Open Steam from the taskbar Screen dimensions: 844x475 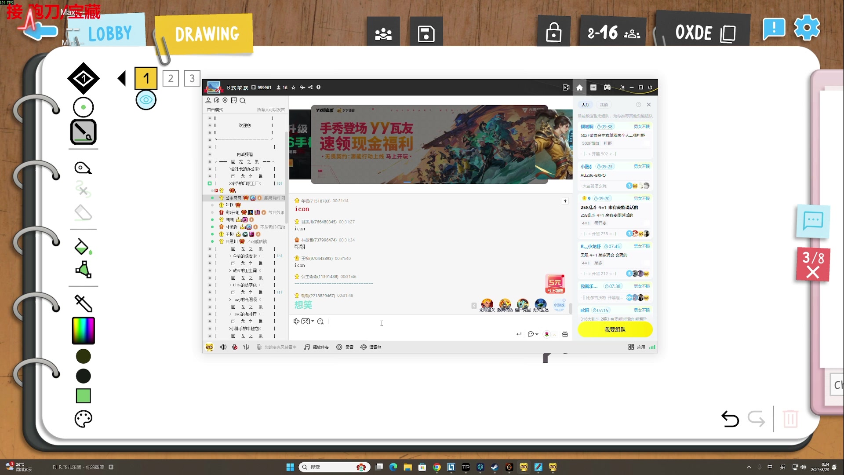click(x=495, y=467)
